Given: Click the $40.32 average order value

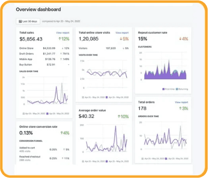Looking at the screenshot, I should [86, 116].
